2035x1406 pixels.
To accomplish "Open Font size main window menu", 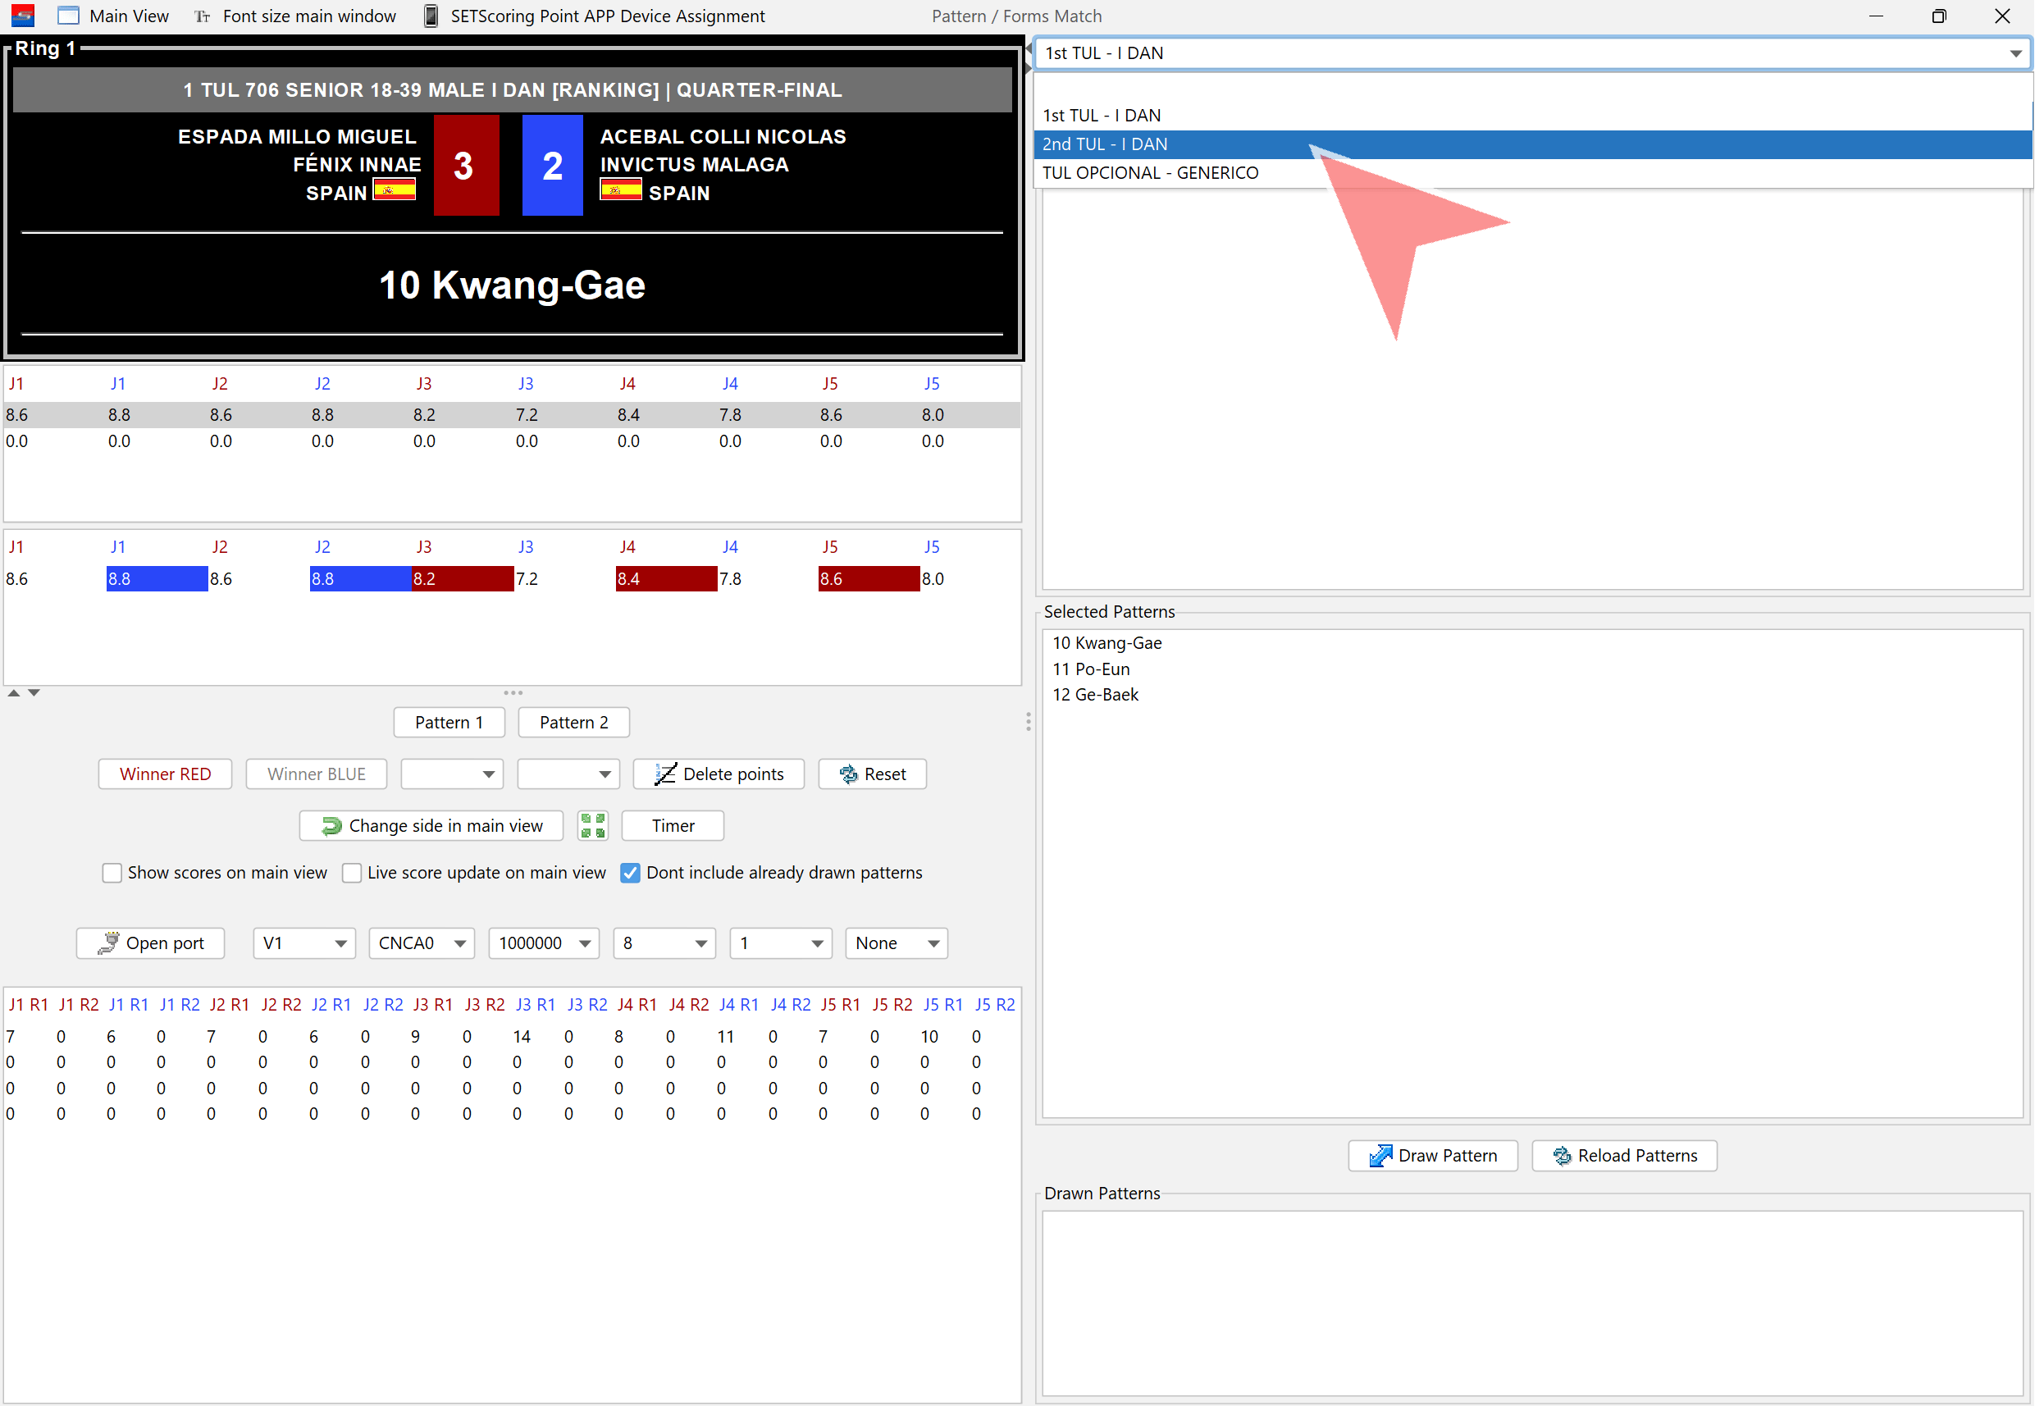I will (x=308, y=16).
